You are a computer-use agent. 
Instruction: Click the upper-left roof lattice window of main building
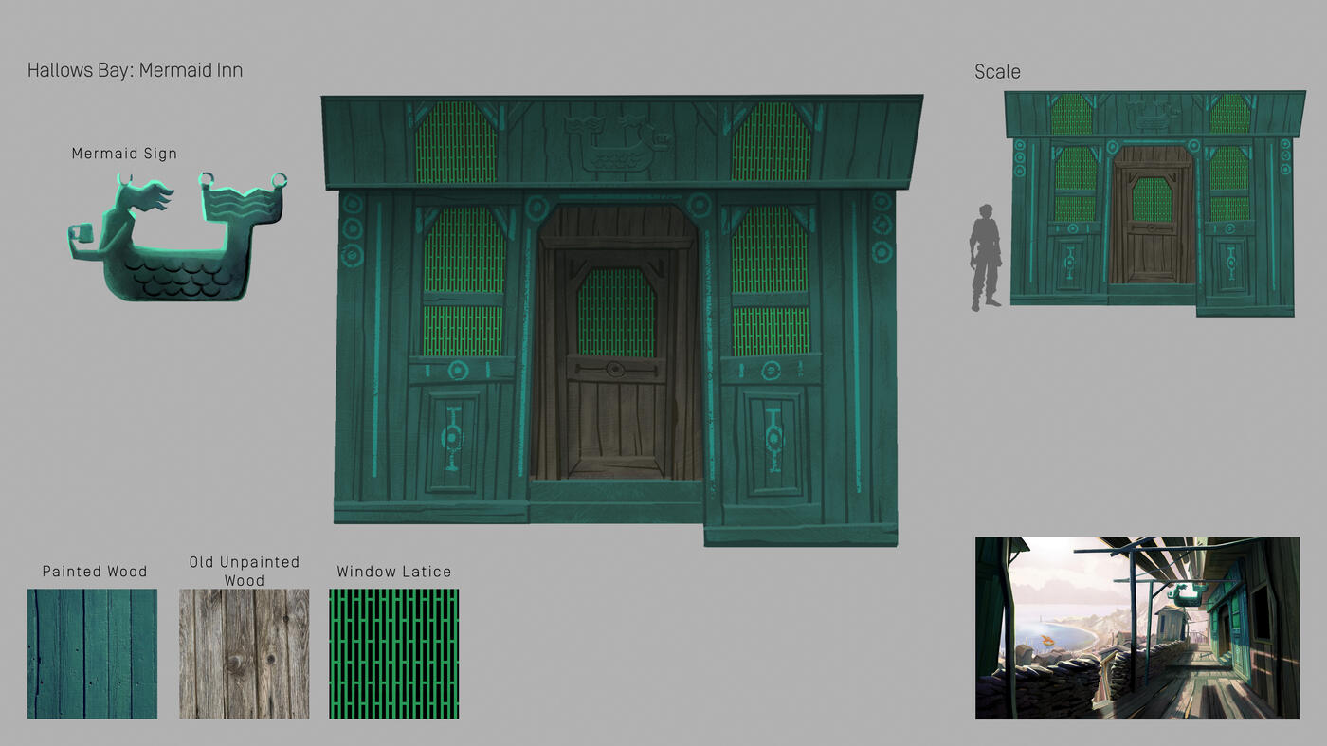pos(456,142)
